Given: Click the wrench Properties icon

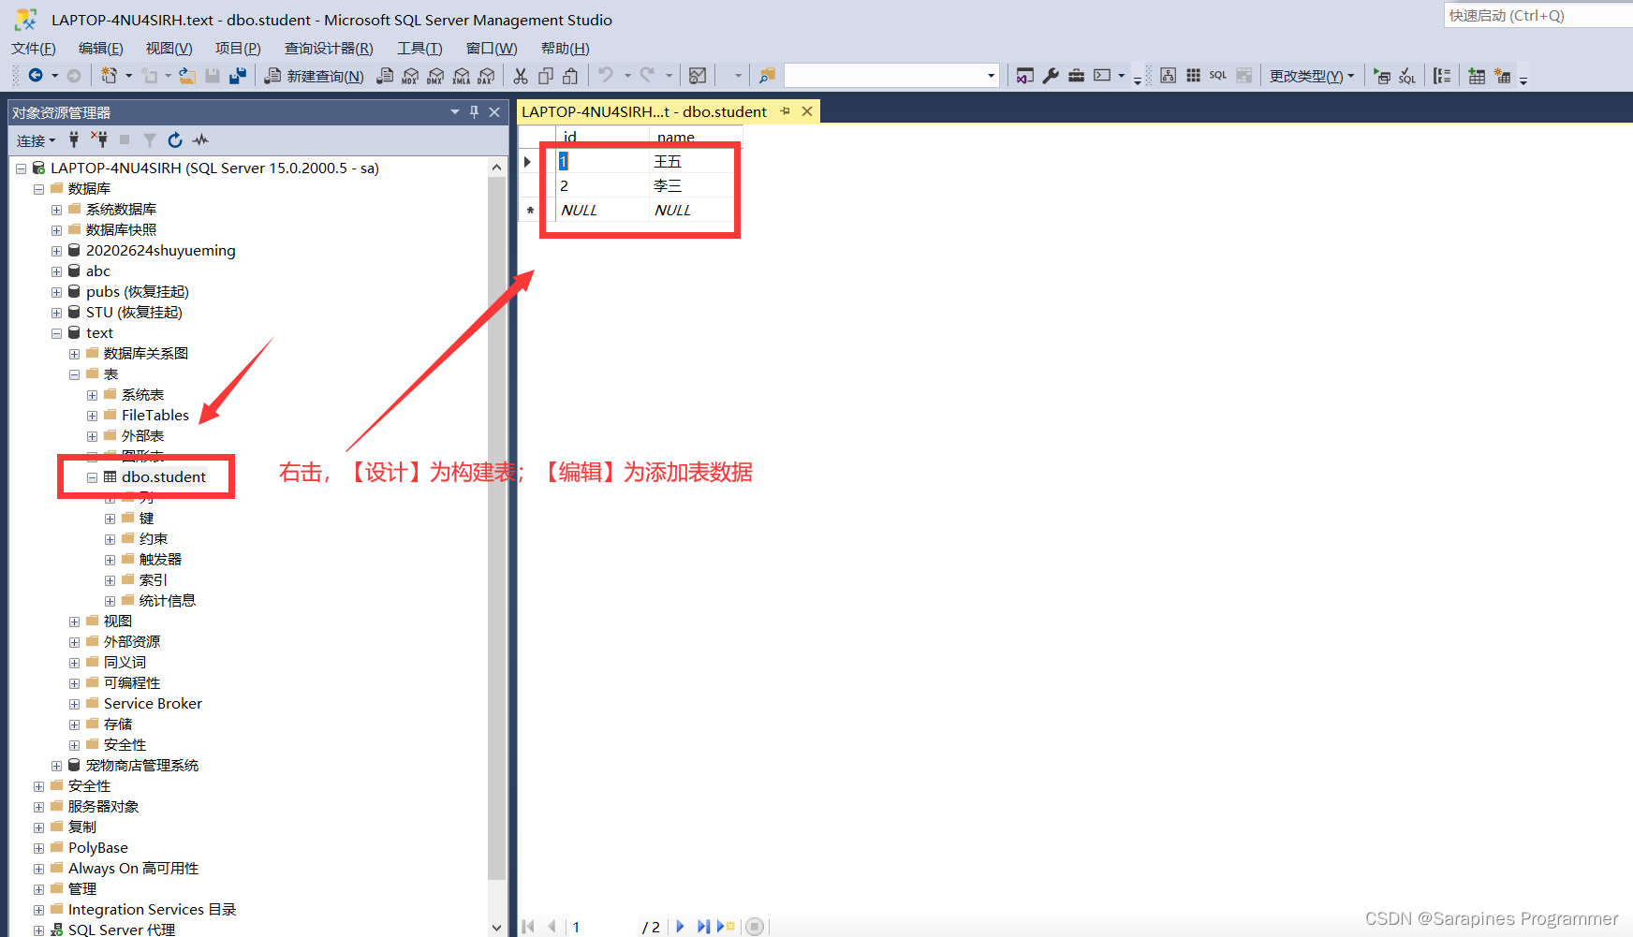Looking at the screenshot, I should tap(1051, 76).
